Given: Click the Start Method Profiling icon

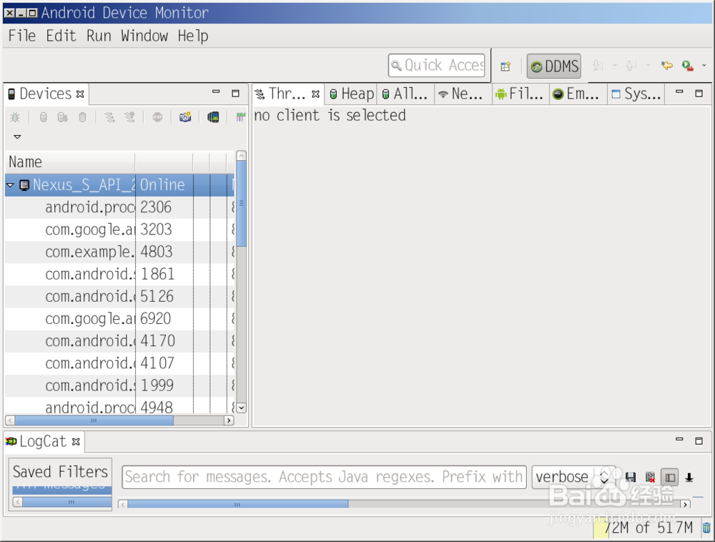Looking at the screenshot, I should (130, 117).
